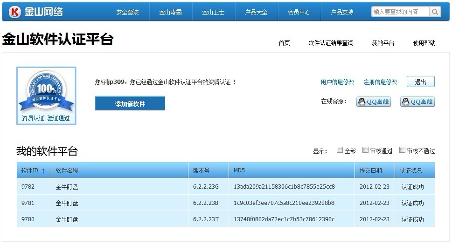Open the 用户信息修改 link
The height and width of the screenshot is (245, 452).
(338, 82)
